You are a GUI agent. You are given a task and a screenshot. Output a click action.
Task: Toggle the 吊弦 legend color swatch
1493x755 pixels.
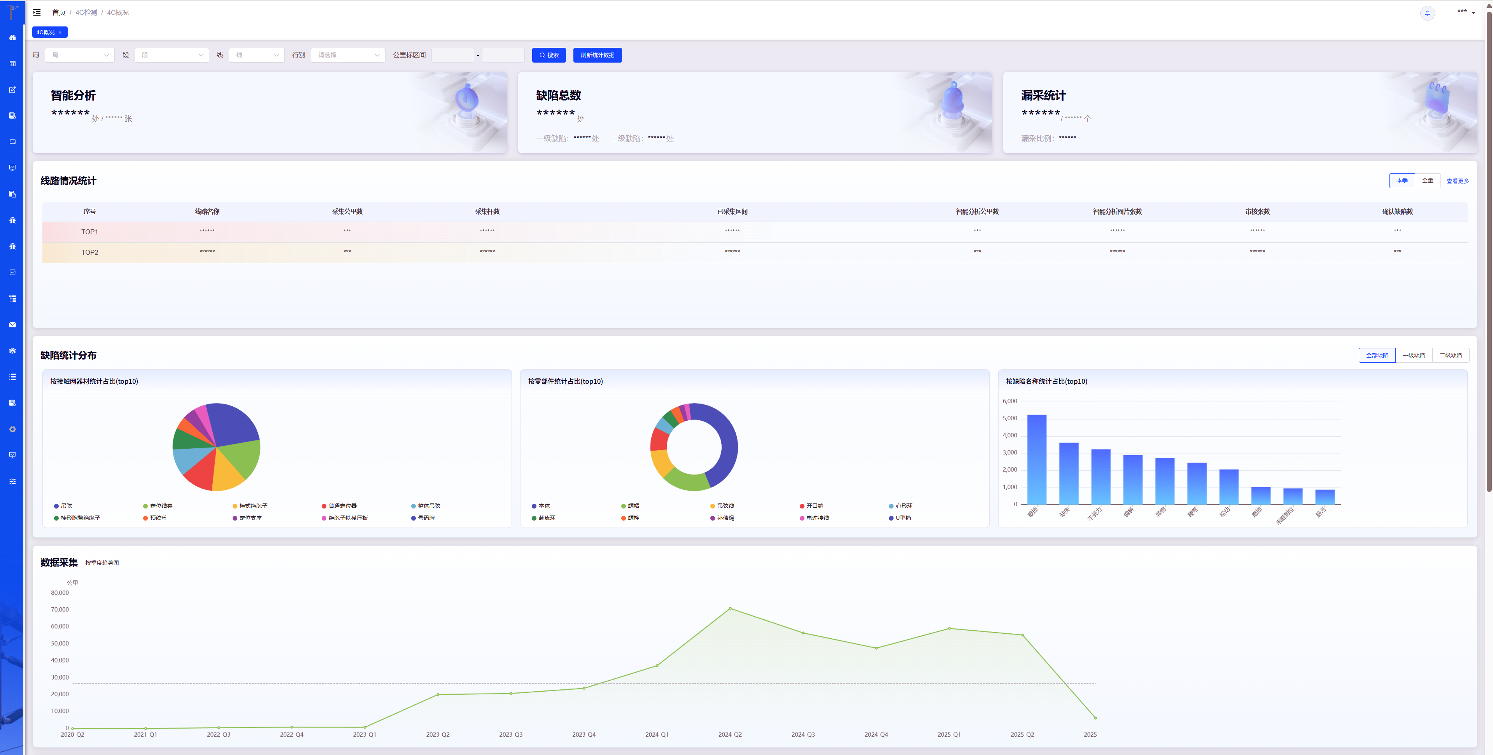click(56, 506)
